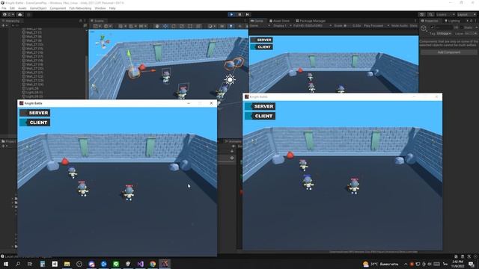The image size is (479, 269).
Task: Open Visual Studio from the taskbar
Action: point(140,264)
